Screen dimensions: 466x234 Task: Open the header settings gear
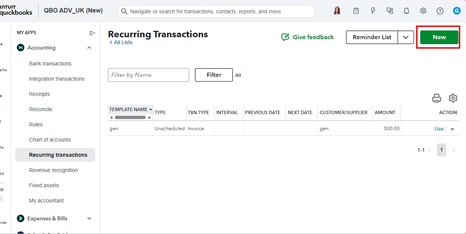coord(423,11)
